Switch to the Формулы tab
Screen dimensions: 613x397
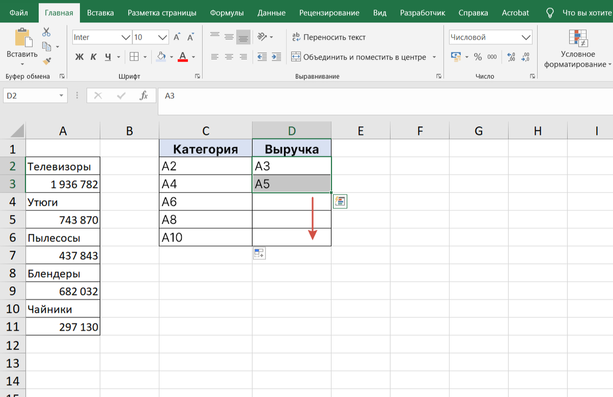228,13
